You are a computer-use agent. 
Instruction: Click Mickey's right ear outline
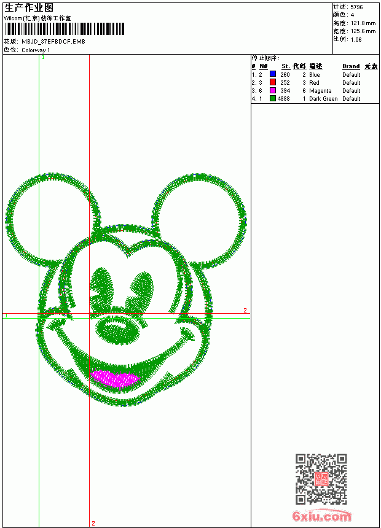[199, 220]
